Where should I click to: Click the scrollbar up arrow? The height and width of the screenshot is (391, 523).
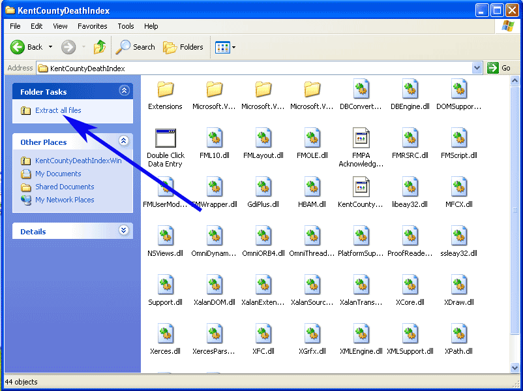pos(515,80)
